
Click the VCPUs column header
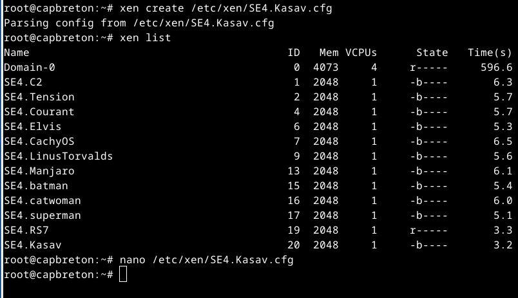tap(361, 53)
